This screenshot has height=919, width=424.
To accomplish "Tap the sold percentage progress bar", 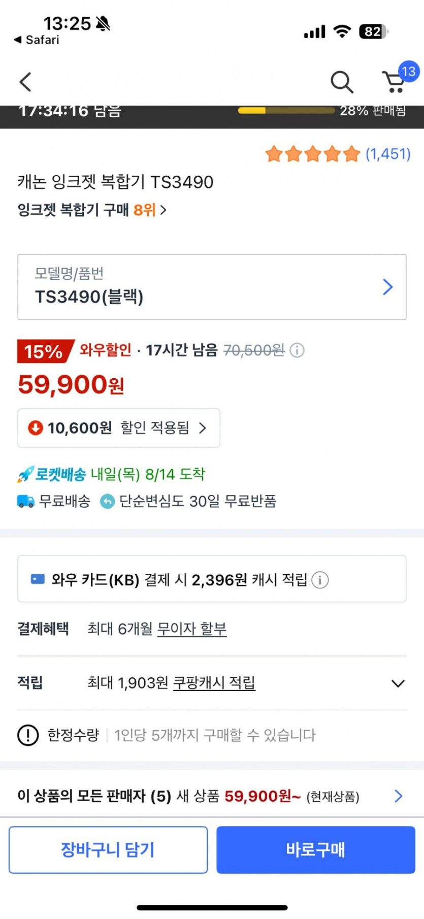I will [286, 110].
